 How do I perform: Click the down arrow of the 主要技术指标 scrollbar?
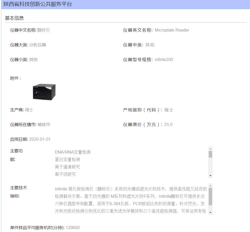point(210,213)
